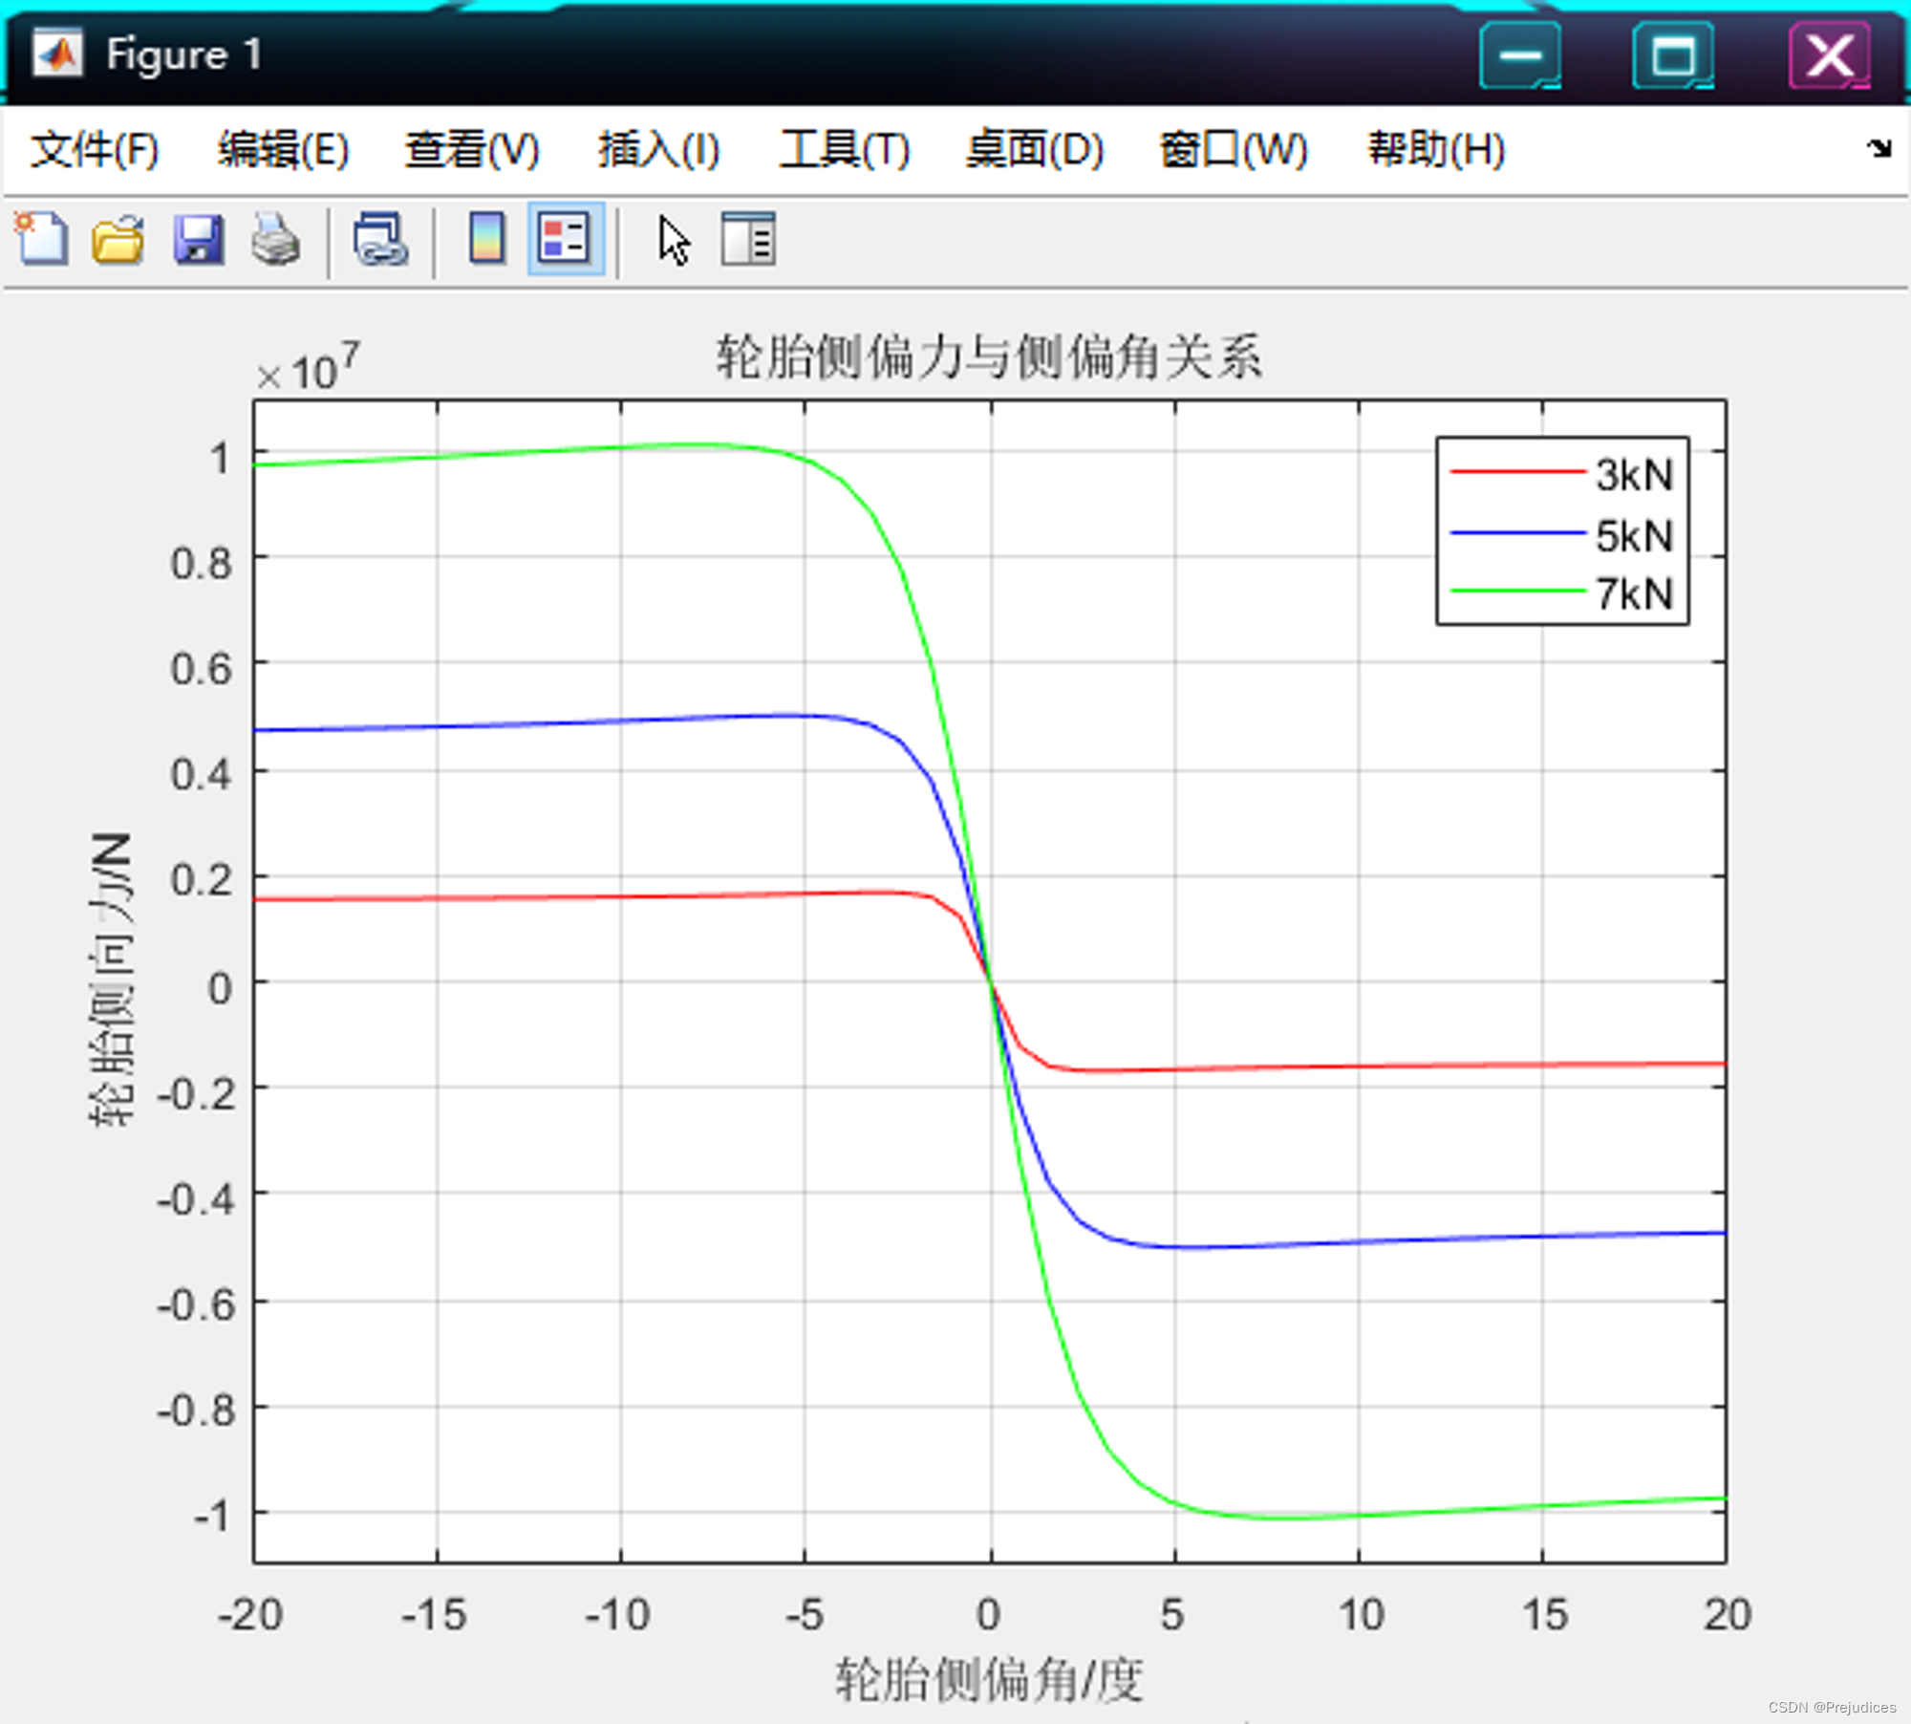The width and height of the screenshot is (1911, 1724).
Task: Toggle the Insert Legend toolbar button
Action: point(565,238)
